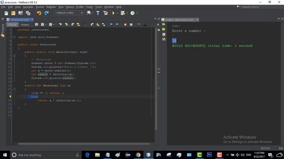Open the Debug menu

click(70, 7)
